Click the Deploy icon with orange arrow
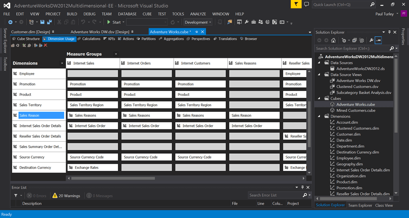This screenshot has height=218, width=409. pos(230,22)
